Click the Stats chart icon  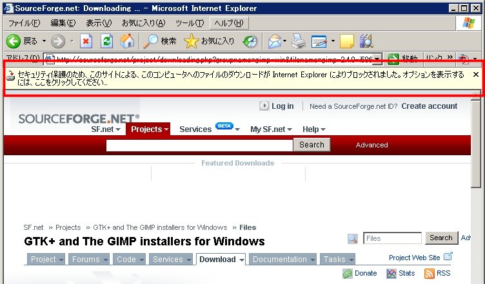click(x=391, y=274)
